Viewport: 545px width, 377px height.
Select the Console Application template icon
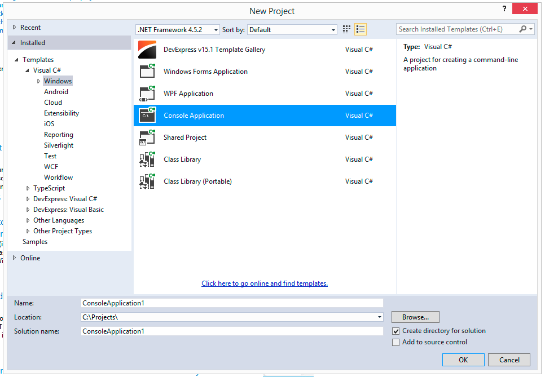click(147, 115)
